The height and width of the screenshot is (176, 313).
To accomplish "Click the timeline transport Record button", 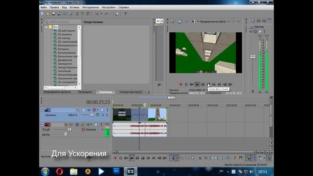I will [115, 158].
